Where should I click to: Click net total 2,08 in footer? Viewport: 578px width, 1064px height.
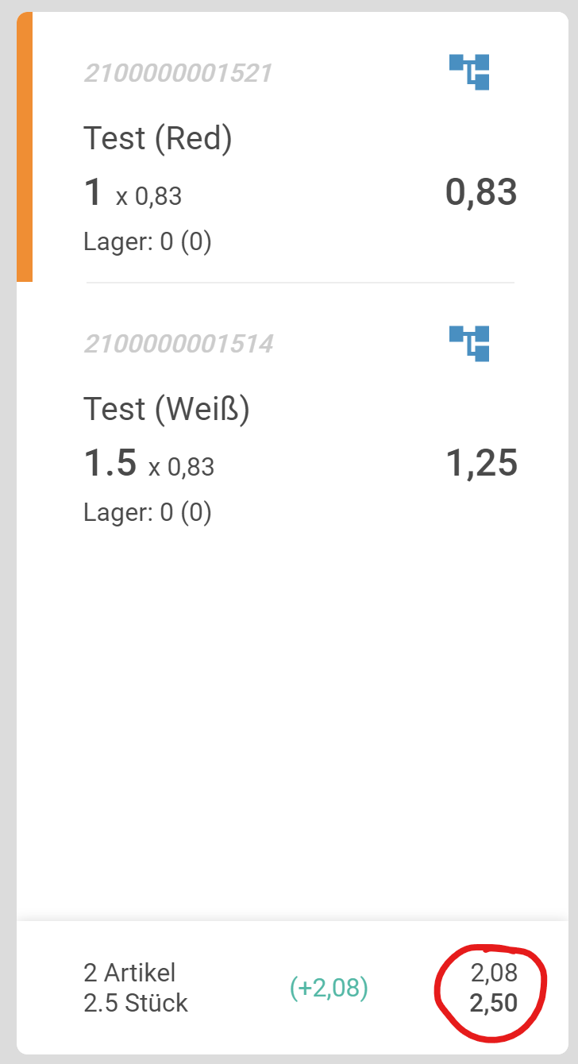click(x=493, y=973)
